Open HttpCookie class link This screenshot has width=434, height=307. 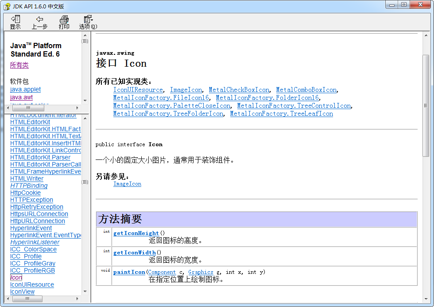[x=26, y=193]
